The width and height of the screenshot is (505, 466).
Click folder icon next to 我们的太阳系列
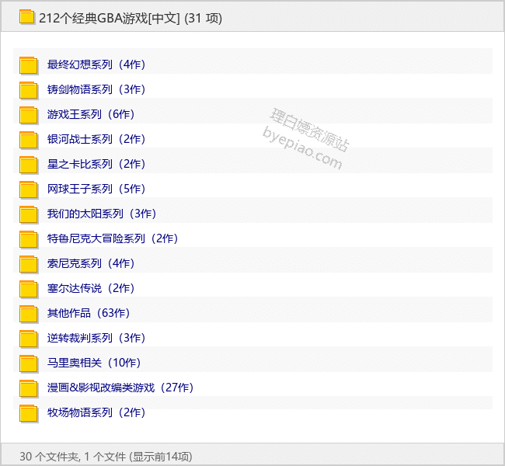[x=28, y=214]
